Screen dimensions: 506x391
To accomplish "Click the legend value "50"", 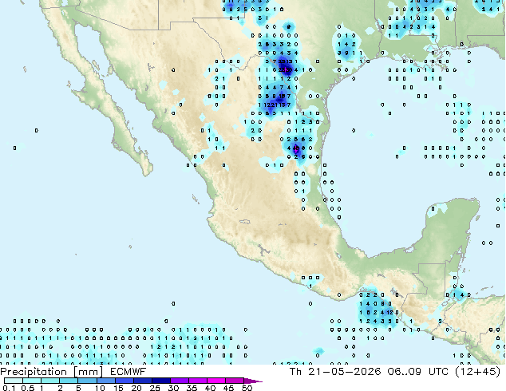I will click(x=247, y=388).
